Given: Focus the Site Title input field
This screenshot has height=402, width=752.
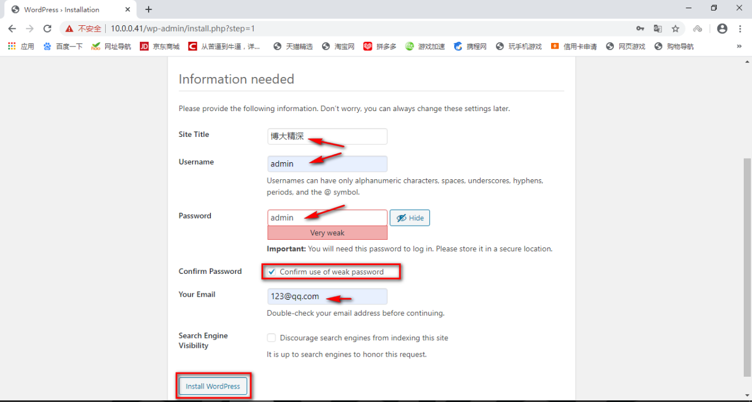Looking at the screenshot, I should tap(327, 136).
